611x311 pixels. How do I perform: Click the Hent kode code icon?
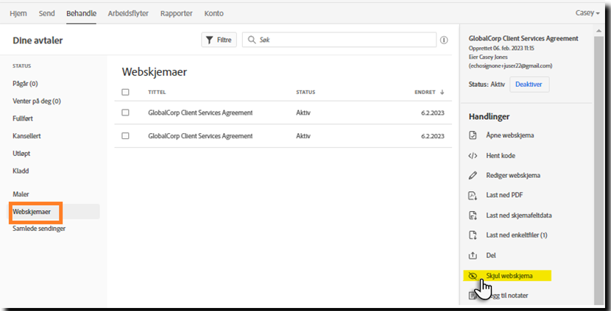(473, 156)
